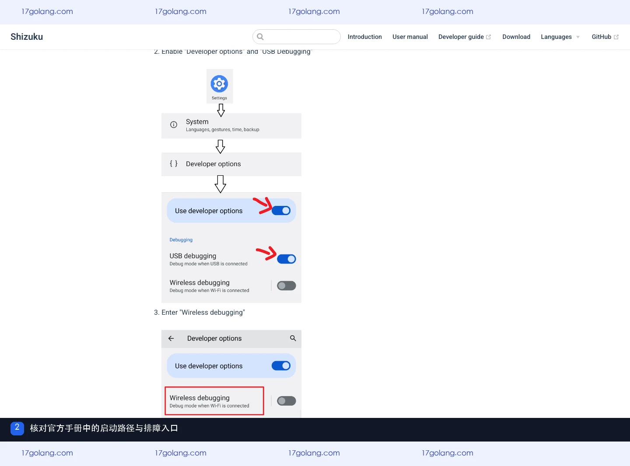Click the Languages dropdown arrow
630x466 pixels.
coord(578,37)
